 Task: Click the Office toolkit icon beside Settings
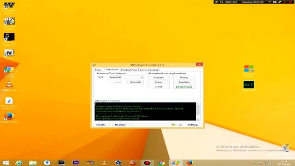click(180, 125)
